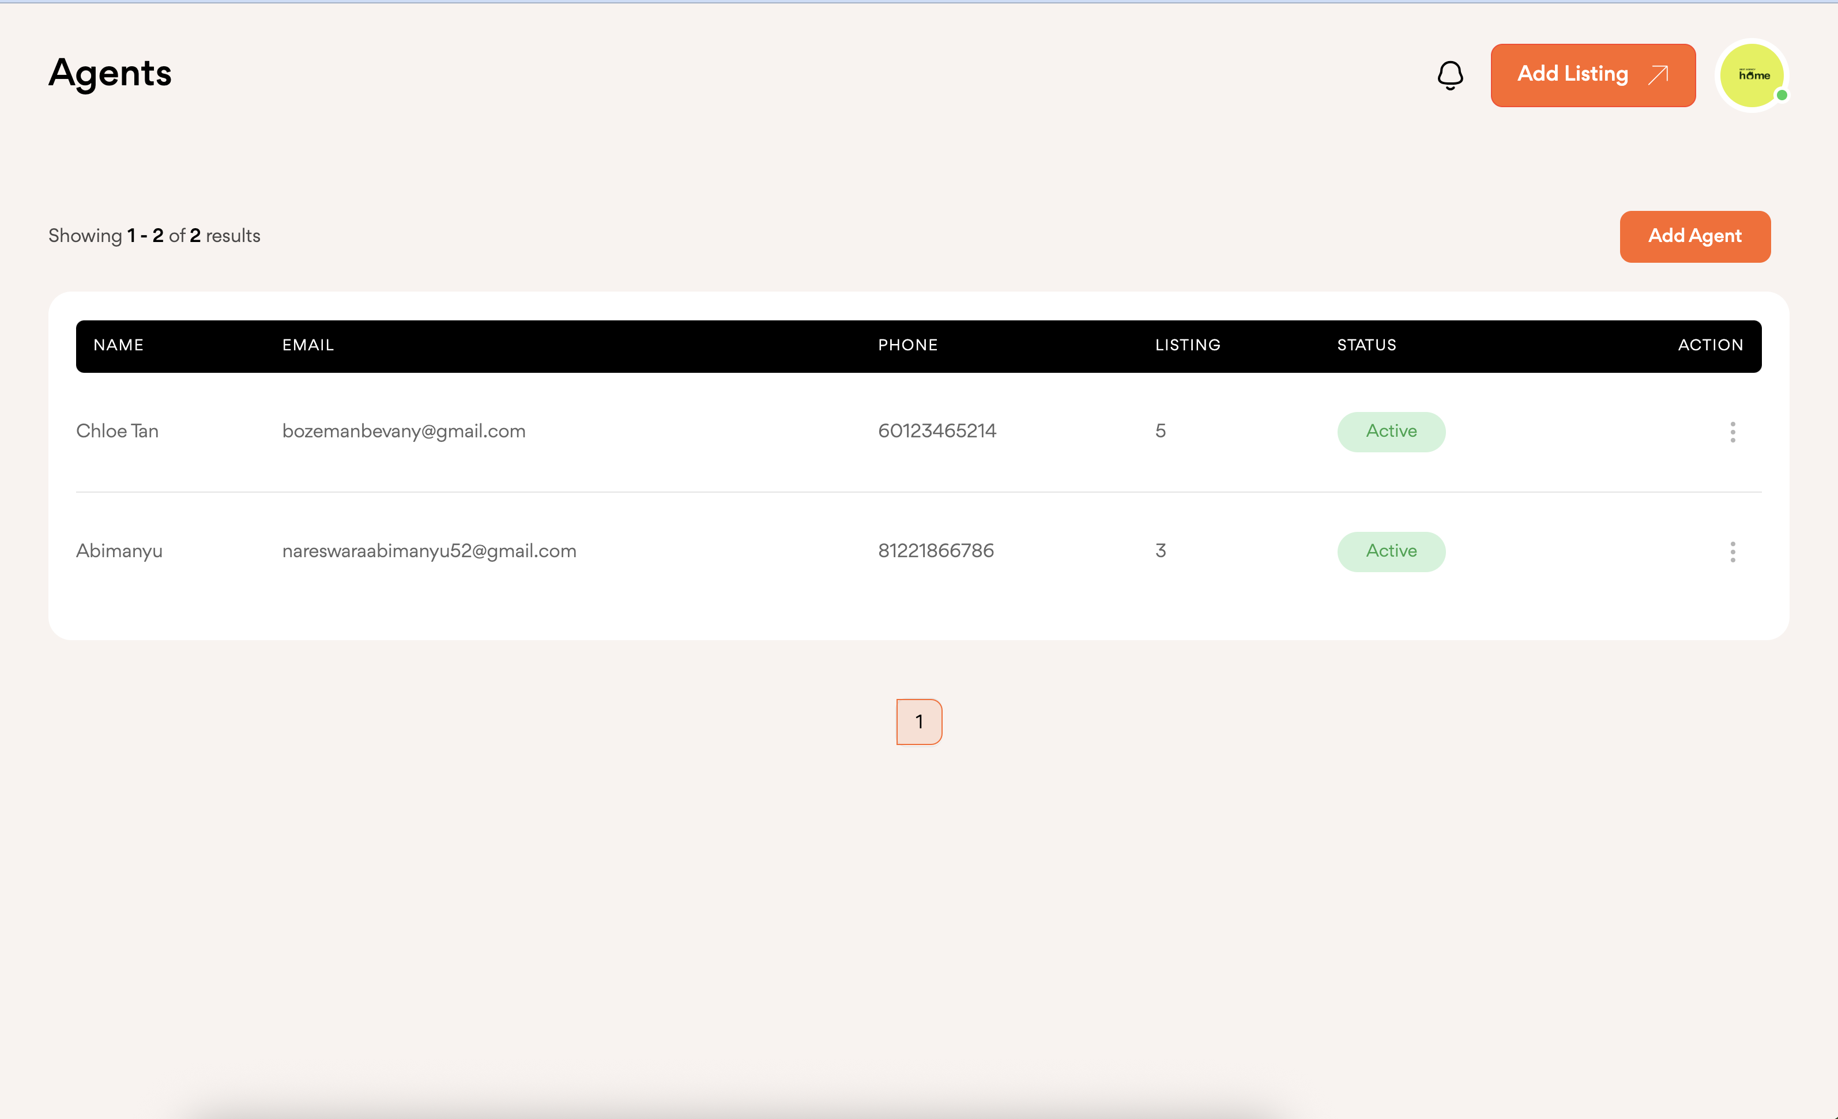The width and height of the screenshot is (1838, 1119).
Task: Click the green online status dot
Action: point(1781,96)
